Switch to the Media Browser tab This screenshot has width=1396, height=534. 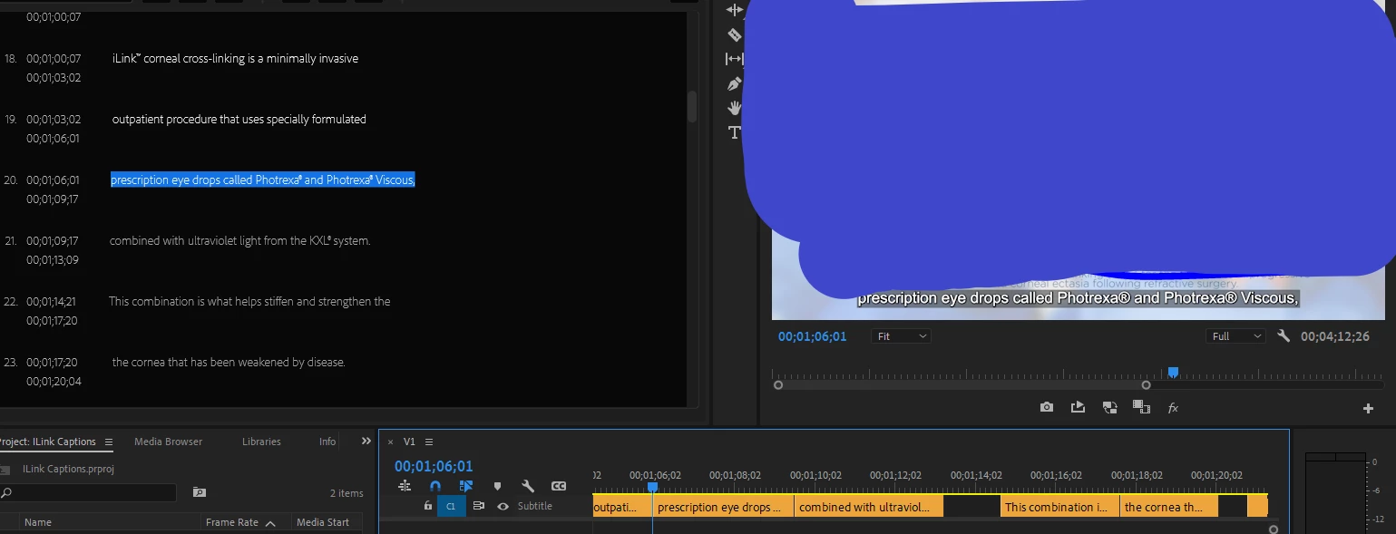tap(168, 442)
